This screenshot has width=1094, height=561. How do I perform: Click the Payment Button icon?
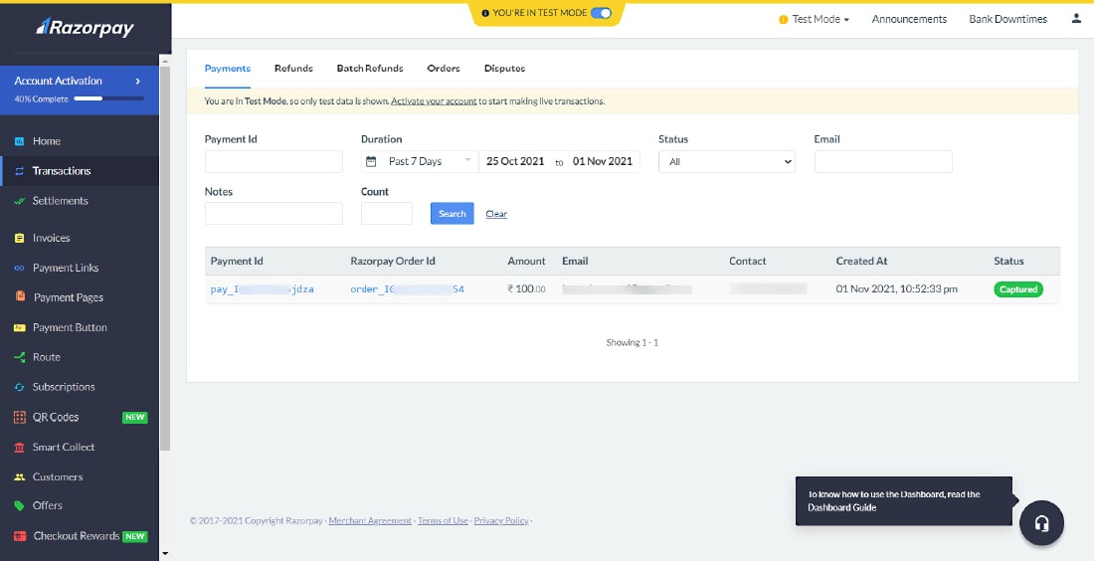pyautogui.click(x=20, y=327)
